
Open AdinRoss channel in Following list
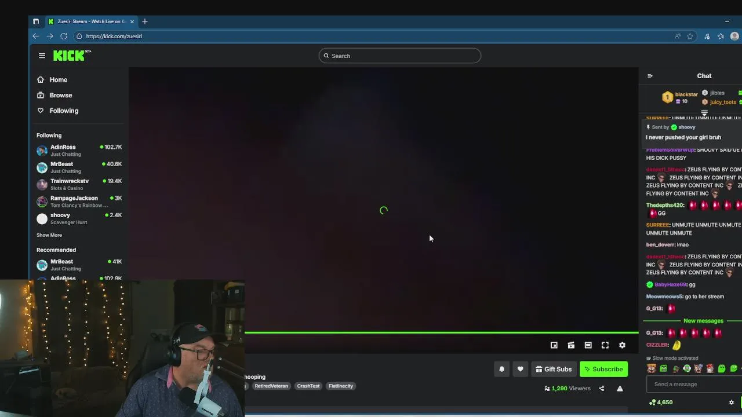[x=79, y=150]
